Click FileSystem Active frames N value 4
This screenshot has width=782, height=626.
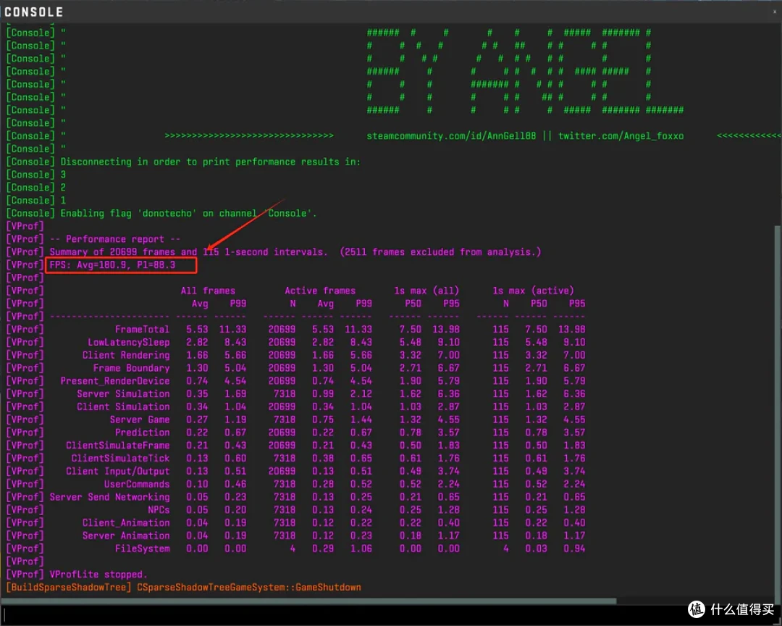coord(293,549)
